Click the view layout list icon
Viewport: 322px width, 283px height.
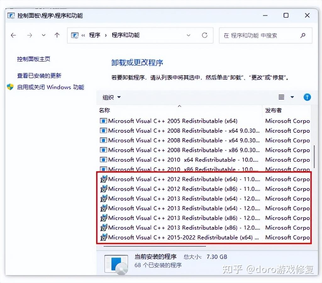tap(281, 97)
